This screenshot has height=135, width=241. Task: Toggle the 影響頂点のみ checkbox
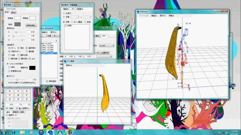tap(9, 71)
